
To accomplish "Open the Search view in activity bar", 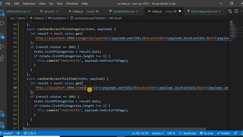I will (x=2, y=24).
